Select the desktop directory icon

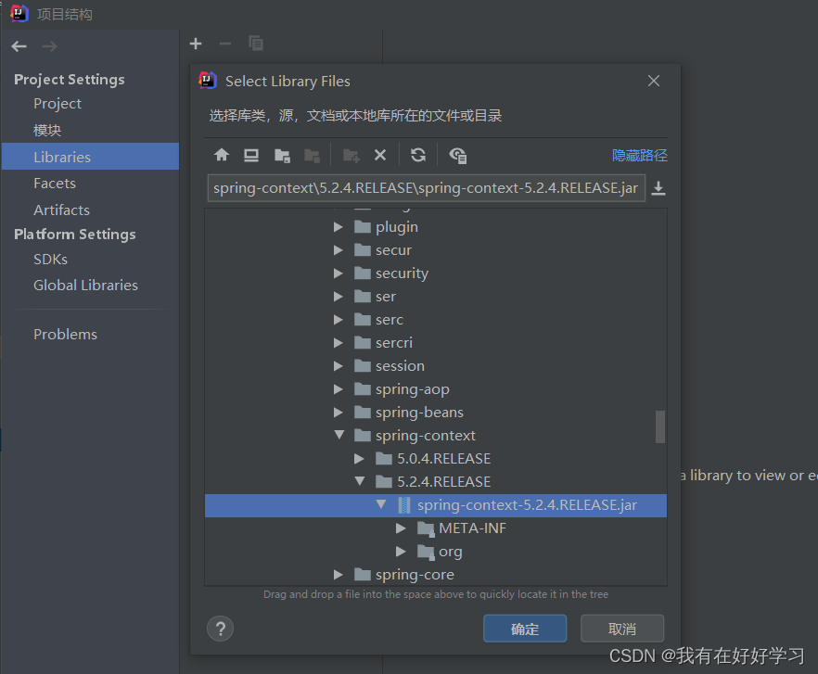click(251, 155)
